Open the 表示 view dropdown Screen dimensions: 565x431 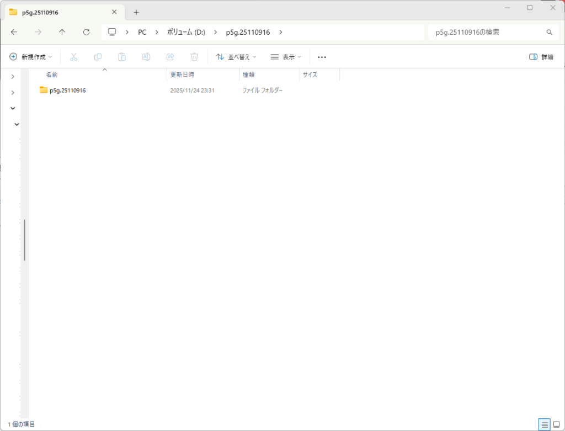pos(286,57)
